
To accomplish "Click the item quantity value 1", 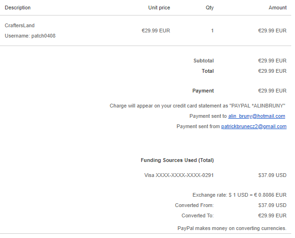I will [x=212, y=31].
